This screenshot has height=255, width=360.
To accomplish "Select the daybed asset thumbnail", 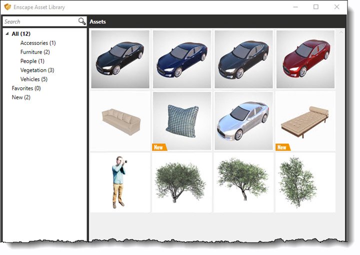I will [305, 121].
